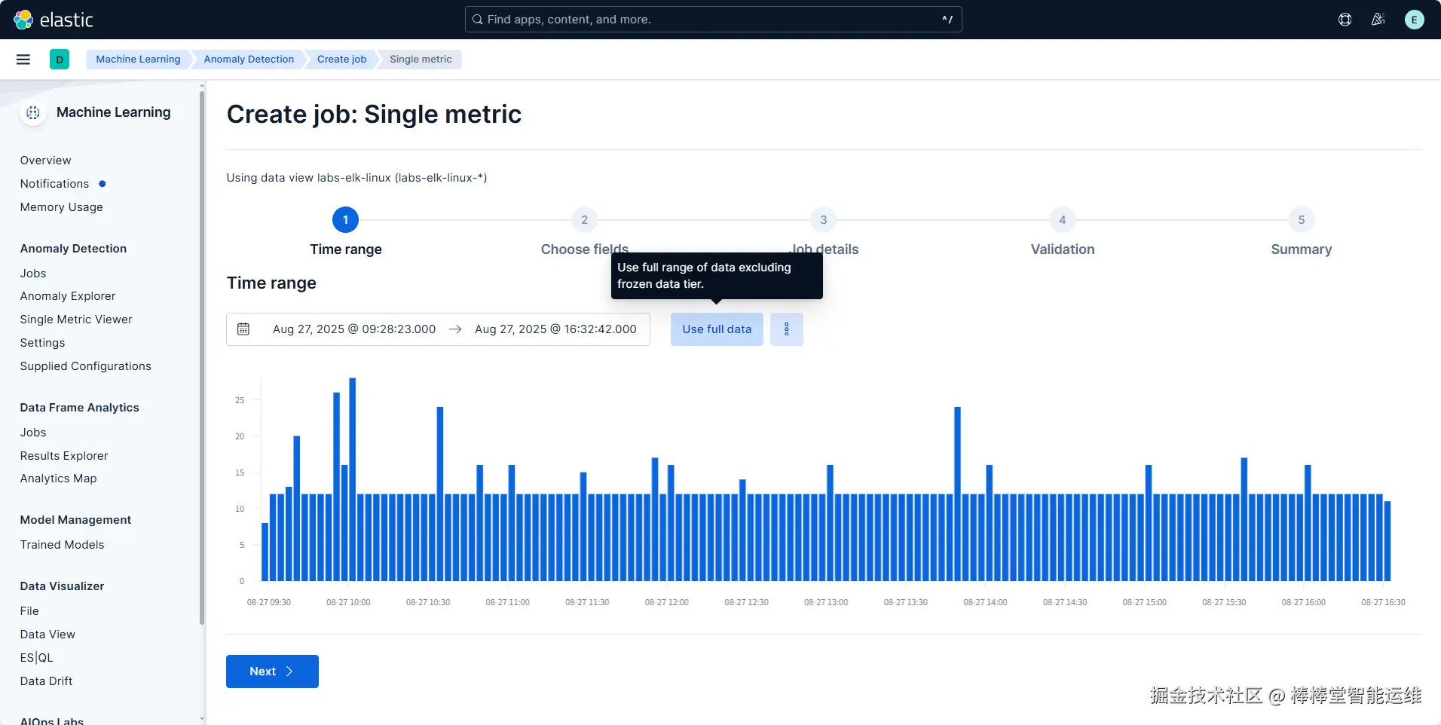1441x725 pixels.
Task: Go to Create job breadcrumb
Action: pos(341,60)
